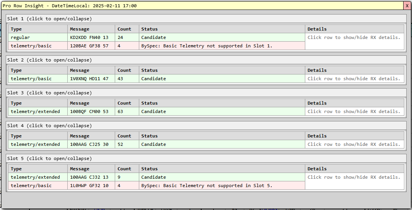
Task: Select the KD2KDD FN40 13 regular row
Action: (89, 37)
